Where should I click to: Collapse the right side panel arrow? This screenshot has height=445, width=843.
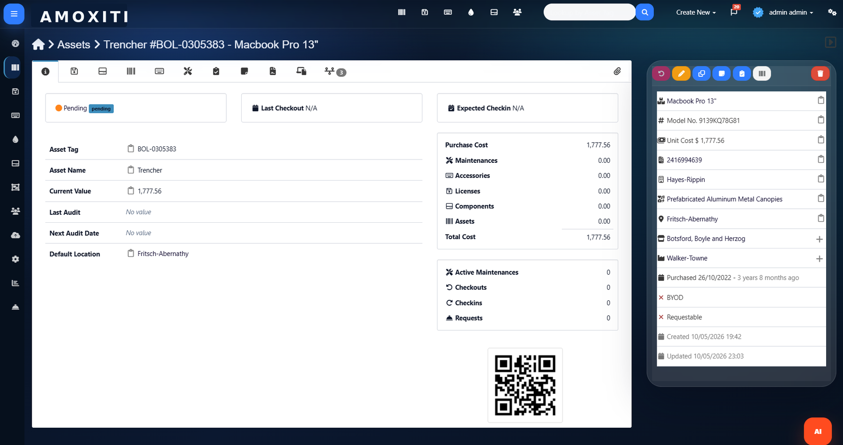tap(830, 43)
